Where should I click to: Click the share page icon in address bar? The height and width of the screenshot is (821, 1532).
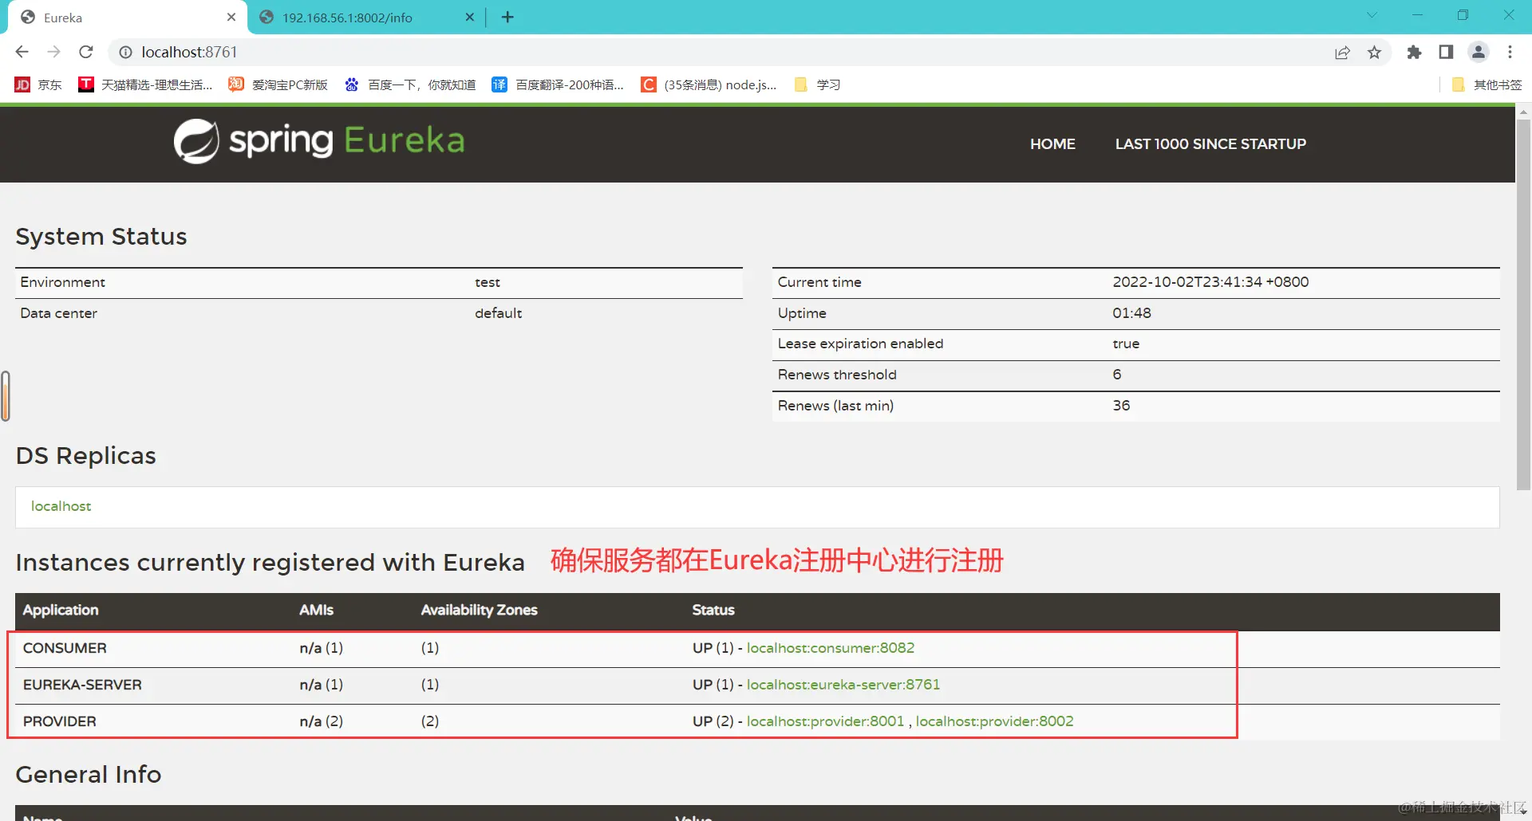pos(1342,53)
